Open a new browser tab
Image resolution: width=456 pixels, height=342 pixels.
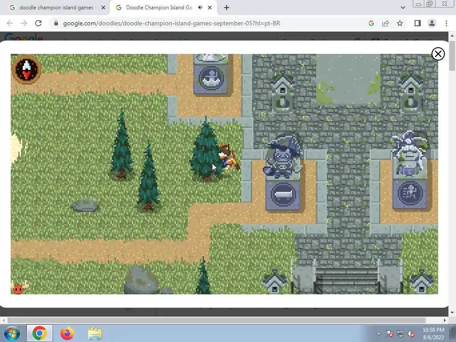(x=227, y=8)
